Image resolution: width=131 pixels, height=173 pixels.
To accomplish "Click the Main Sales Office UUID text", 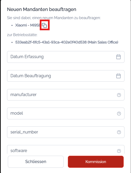I will [67, 42].
